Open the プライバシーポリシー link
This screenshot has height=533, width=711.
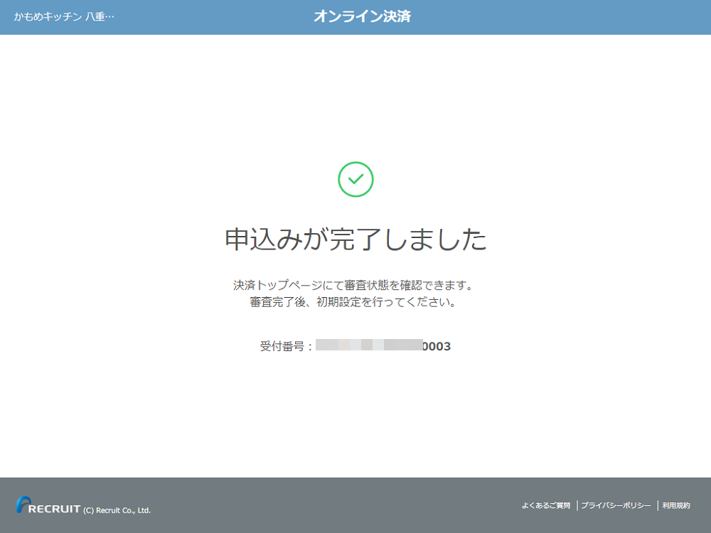[x=616, y=505]
